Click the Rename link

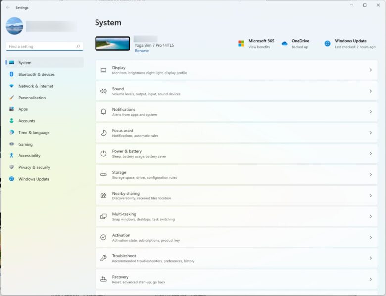point(142,51)
